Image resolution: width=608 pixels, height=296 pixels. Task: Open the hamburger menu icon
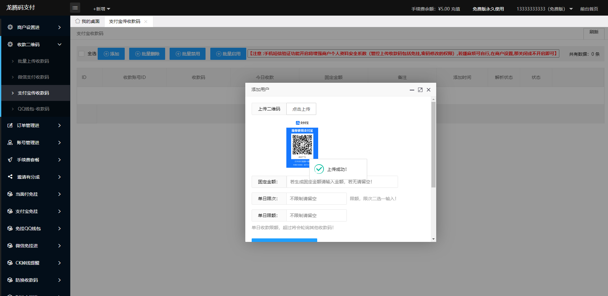(x=75, y=7)
